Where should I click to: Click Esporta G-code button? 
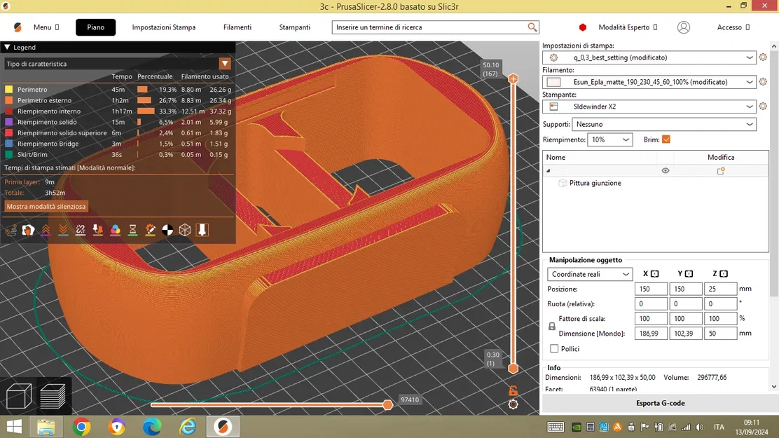661,403
